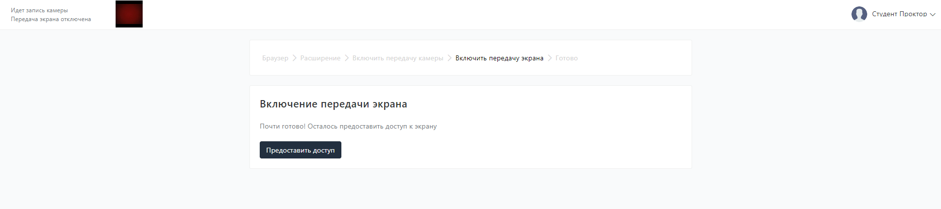
Task: Click the empty space right of Предоставить доступ
Action: (x=492, y=150)
